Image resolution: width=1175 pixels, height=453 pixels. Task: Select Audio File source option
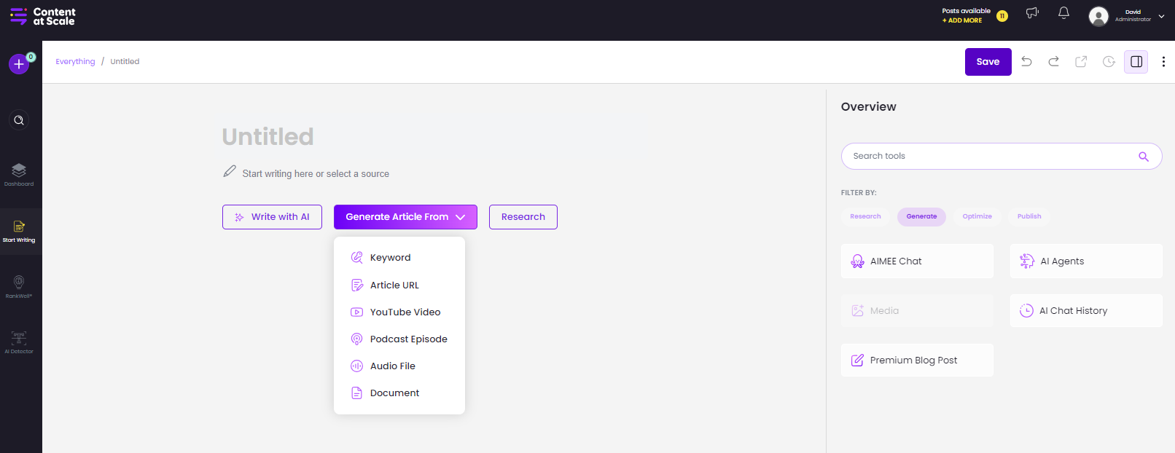[399, 366]
